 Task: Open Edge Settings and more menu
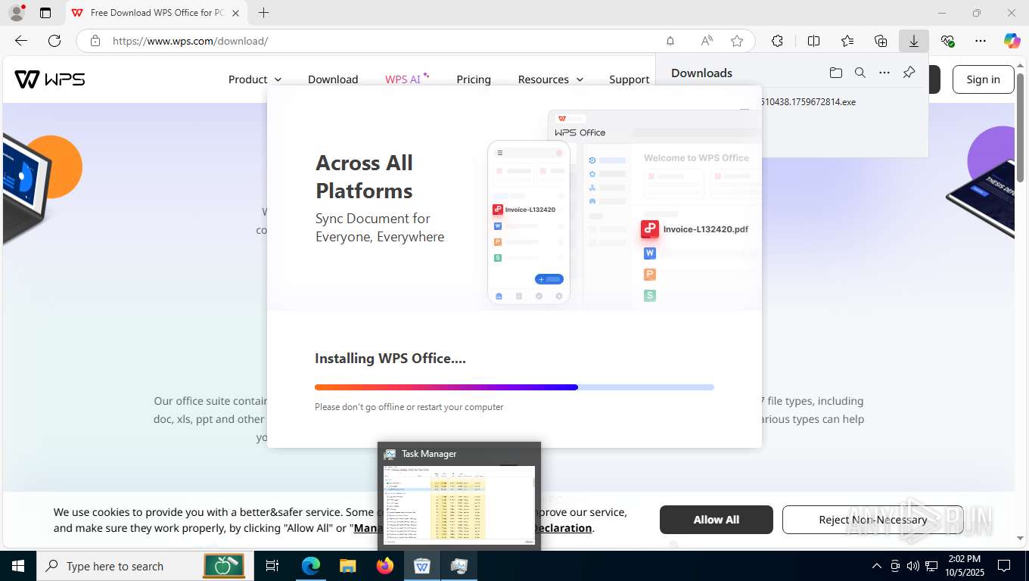tap(981, 41)
